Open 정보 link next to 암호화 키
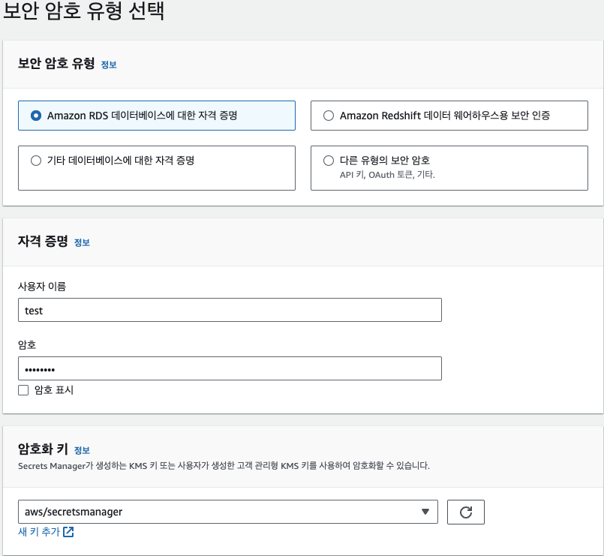Viewport: 604px width, 556px height. coord(82,450)
